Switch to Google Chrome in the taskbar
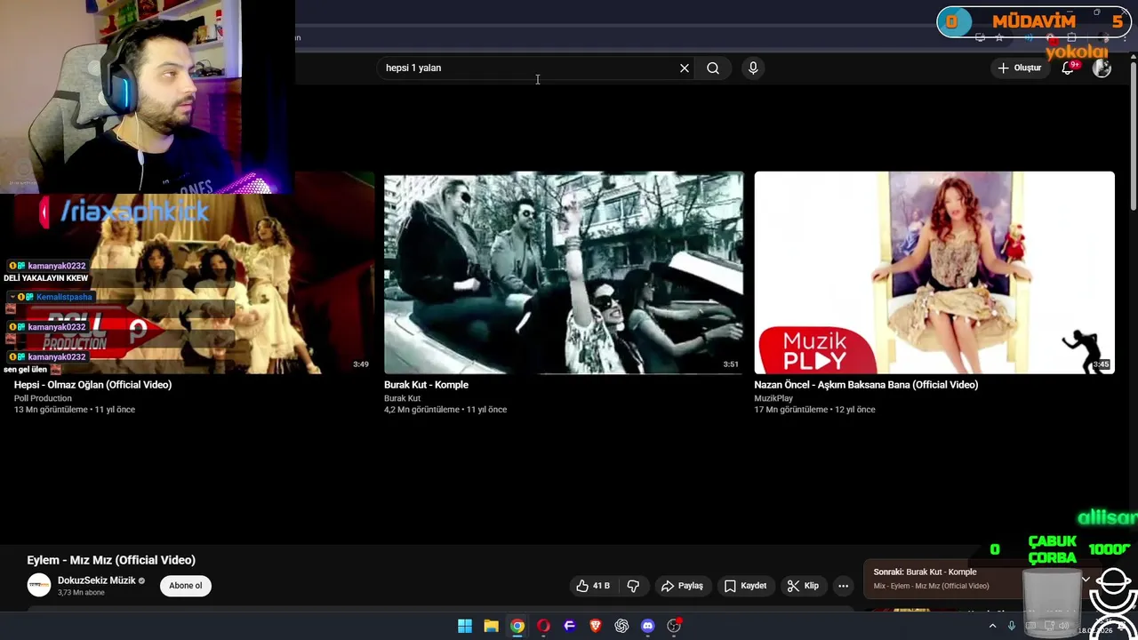The height and width of the screenshot is (640, 1138). pyautogui.click(x=517, y=626)
